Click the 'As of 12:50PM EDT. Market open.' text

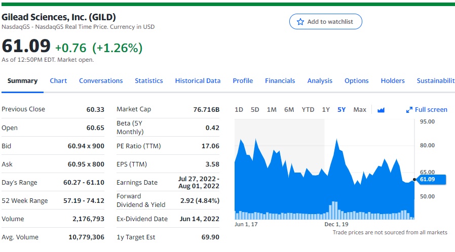pyautogui.click(x=48, y=60)
